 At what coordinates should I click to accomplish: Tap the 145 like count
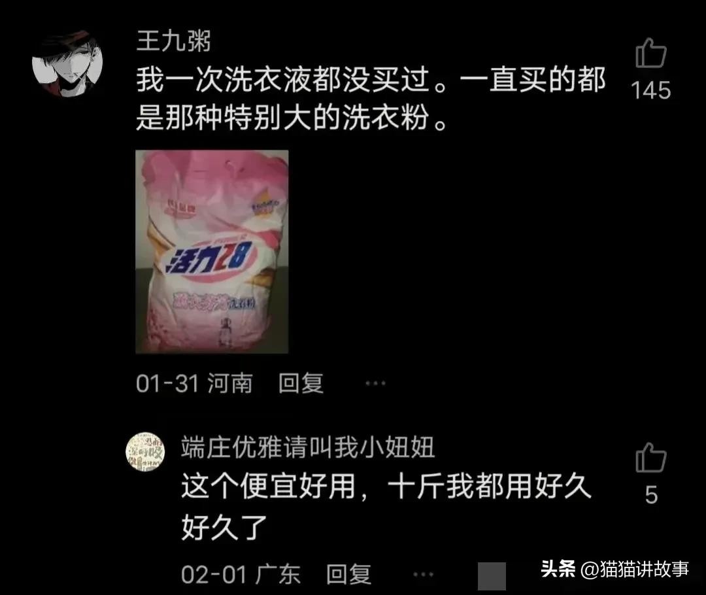(651, 90)
